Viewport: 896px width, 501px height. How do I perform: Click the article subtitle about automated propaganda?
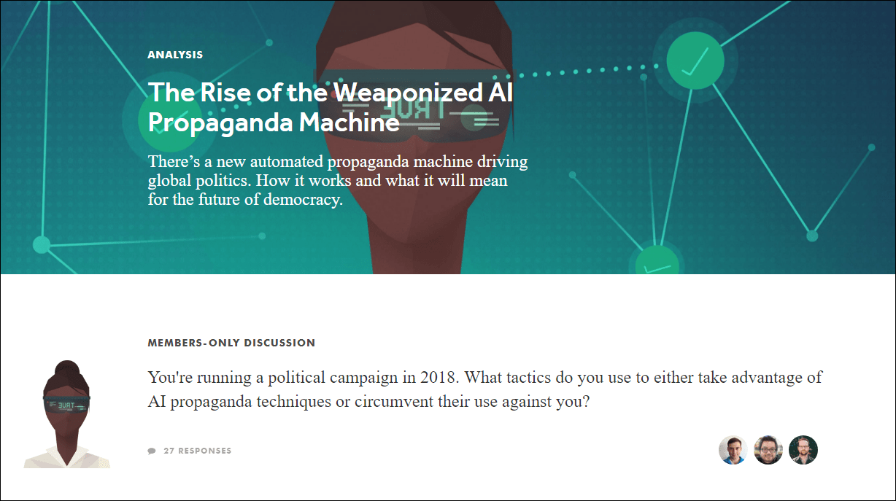tap(338, 180)
